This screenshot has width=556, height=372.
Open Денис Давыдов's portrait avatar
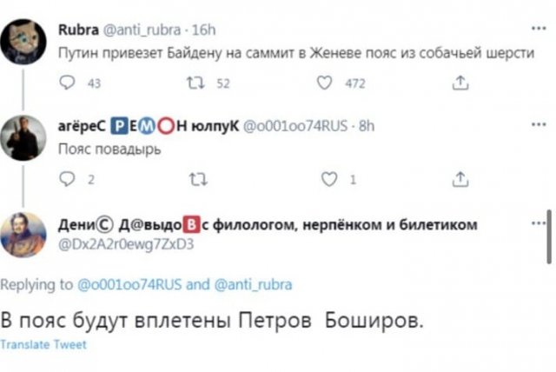click(24, 235)
